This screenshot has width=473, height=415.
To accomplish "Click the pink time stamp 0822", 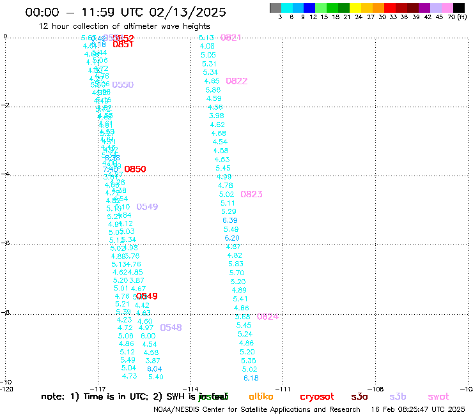I will [236, 81].
